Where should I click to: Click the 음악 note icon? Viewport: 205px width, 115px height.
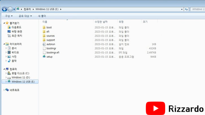(9, 61)
